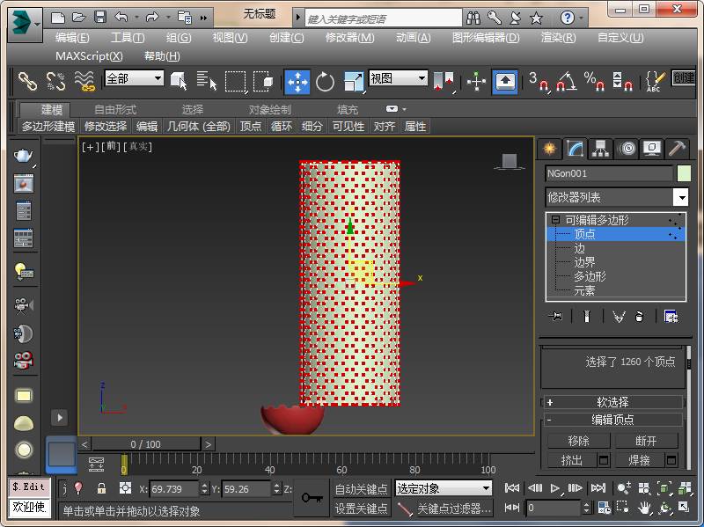Click the New Scene icon

coord(58,18)
